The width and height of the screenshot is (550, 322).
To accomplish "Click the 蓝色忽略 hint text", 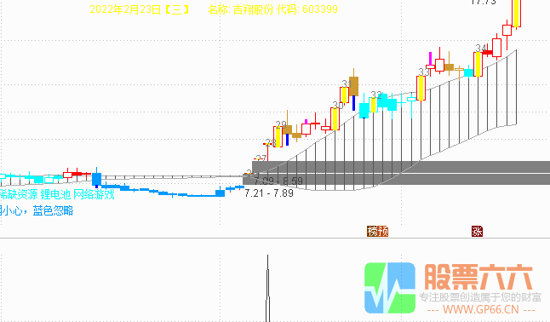I will click(53, 210).
